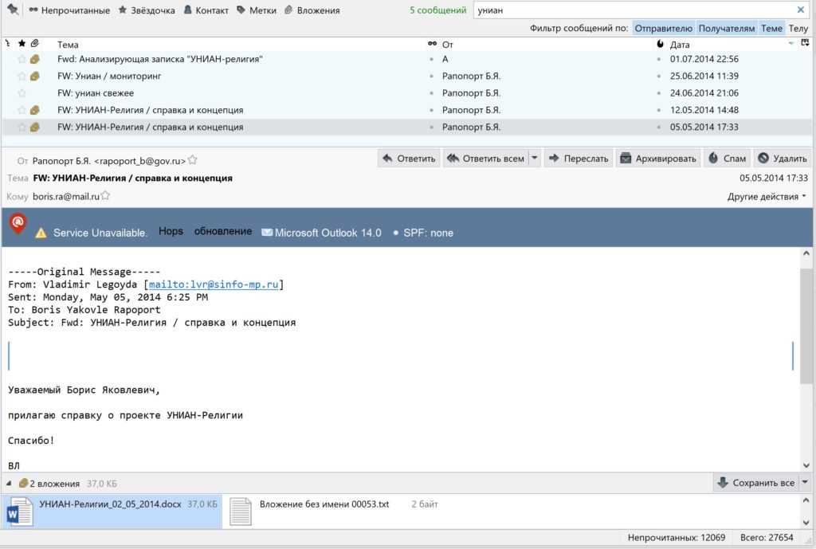The image size is (816, 549).
Task: Filter by Звёздочка starred messages
Action: 147,10
